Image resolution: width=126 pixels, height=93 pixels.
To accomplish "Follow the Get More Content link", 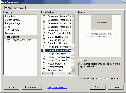I will click(57, 88).
